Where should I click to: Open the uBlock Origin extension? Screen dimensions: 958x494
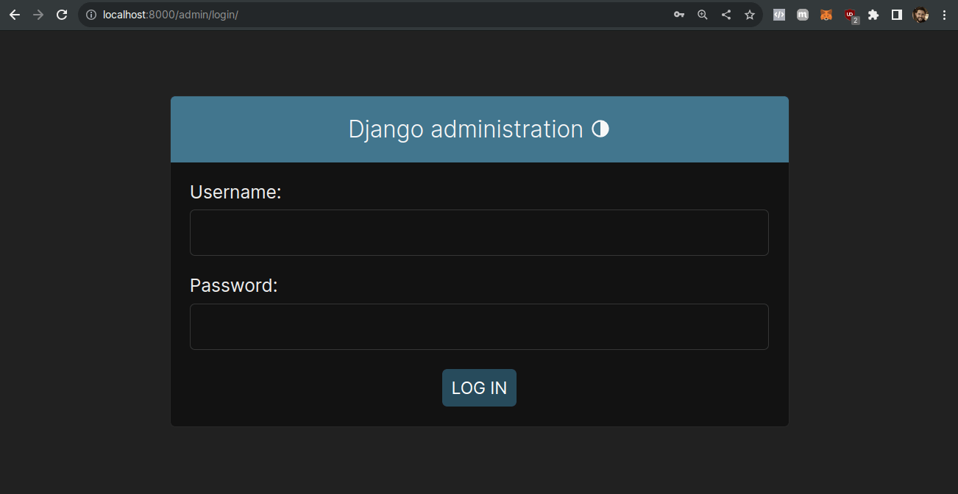(x=850, y=14)
